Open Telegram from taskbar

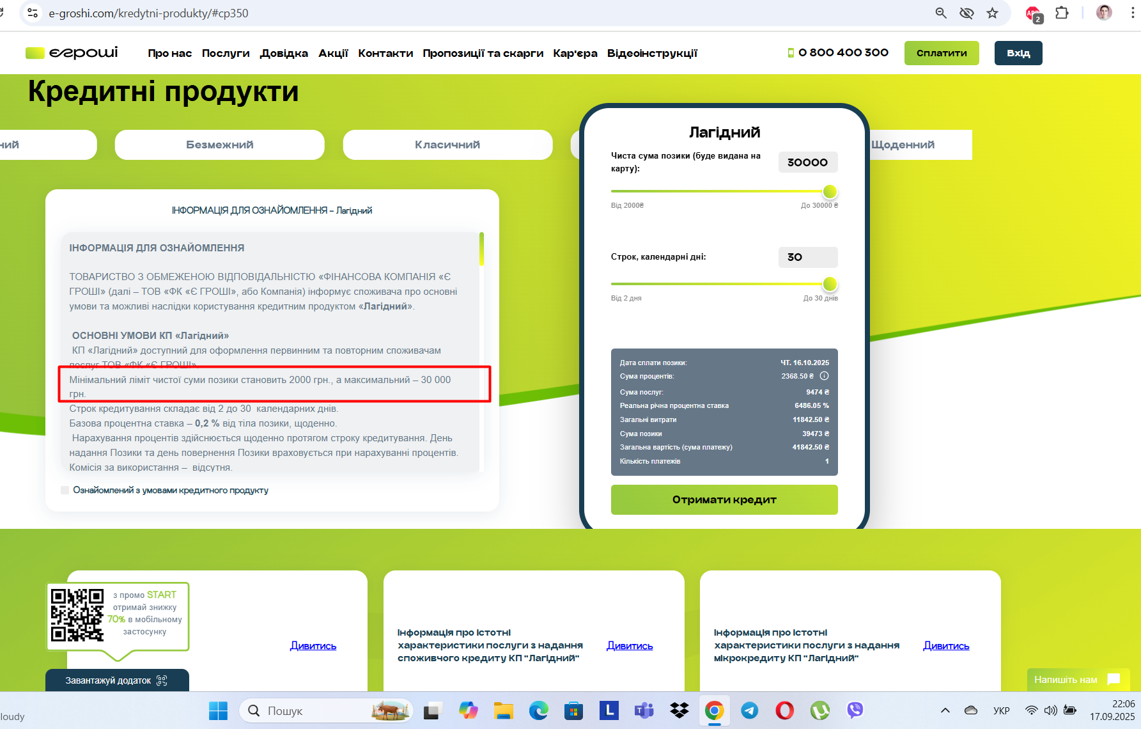point(749,710)
